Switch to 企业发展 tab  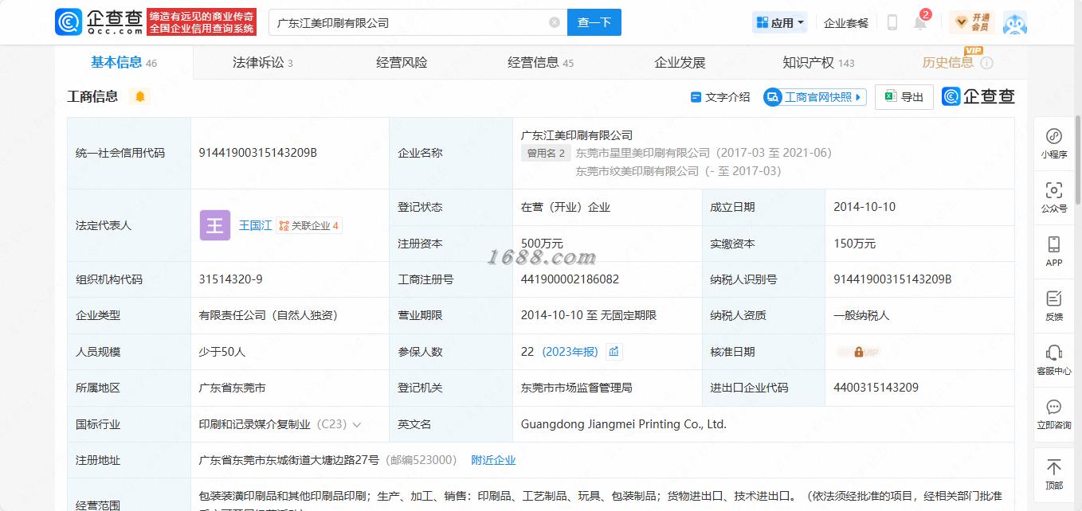click(x=680, y=62)
